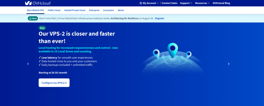Open the Contact Sales link
The height and width of the screenshot is (106, 264).
point(170,3)
